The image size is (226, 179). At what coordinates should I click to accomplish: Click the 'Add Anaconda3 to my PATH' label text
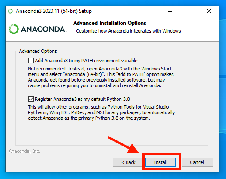click(86, 61)
